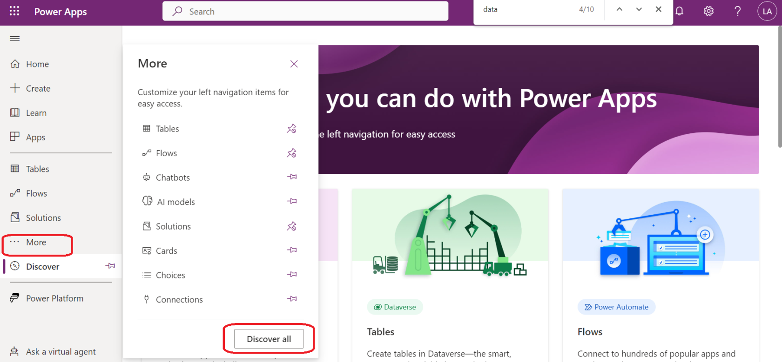Screen dimensions: 782x362
Task: Open the LA account avatar
Action: (767, 11)
